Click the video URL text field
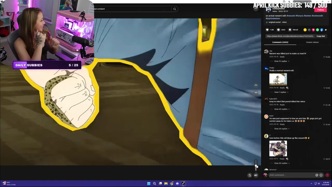 290,36
